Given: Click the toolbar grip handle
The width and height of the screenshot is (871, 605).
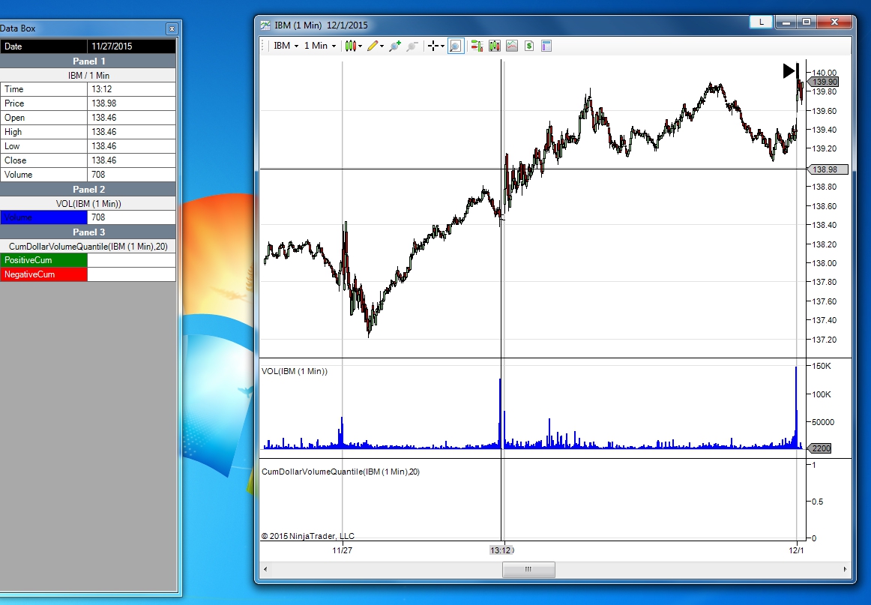Looking at the screenshot, I should [263, 46].
